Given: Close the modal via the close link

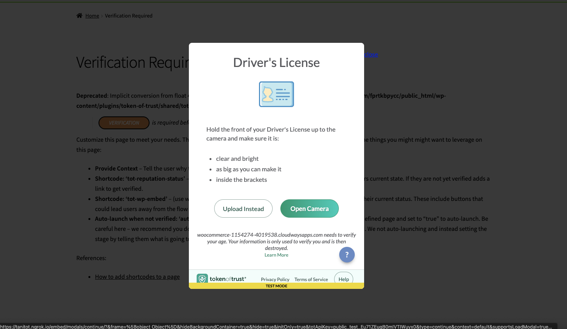Looking at the screenshot, I should [x=371, y=55].
